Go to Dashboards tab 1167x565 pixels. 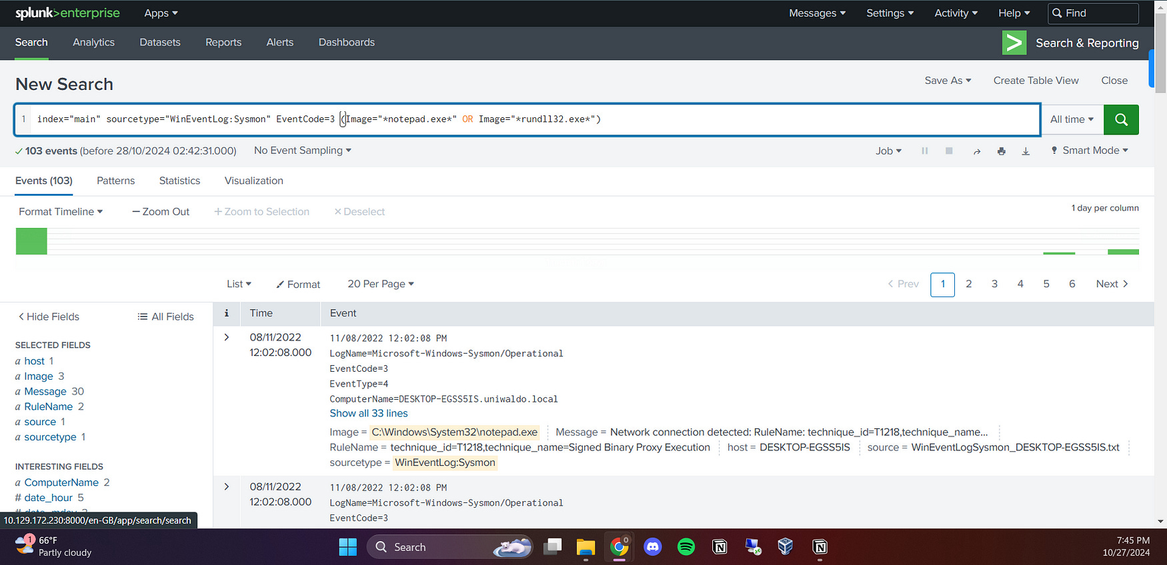[x=347, y=42]
